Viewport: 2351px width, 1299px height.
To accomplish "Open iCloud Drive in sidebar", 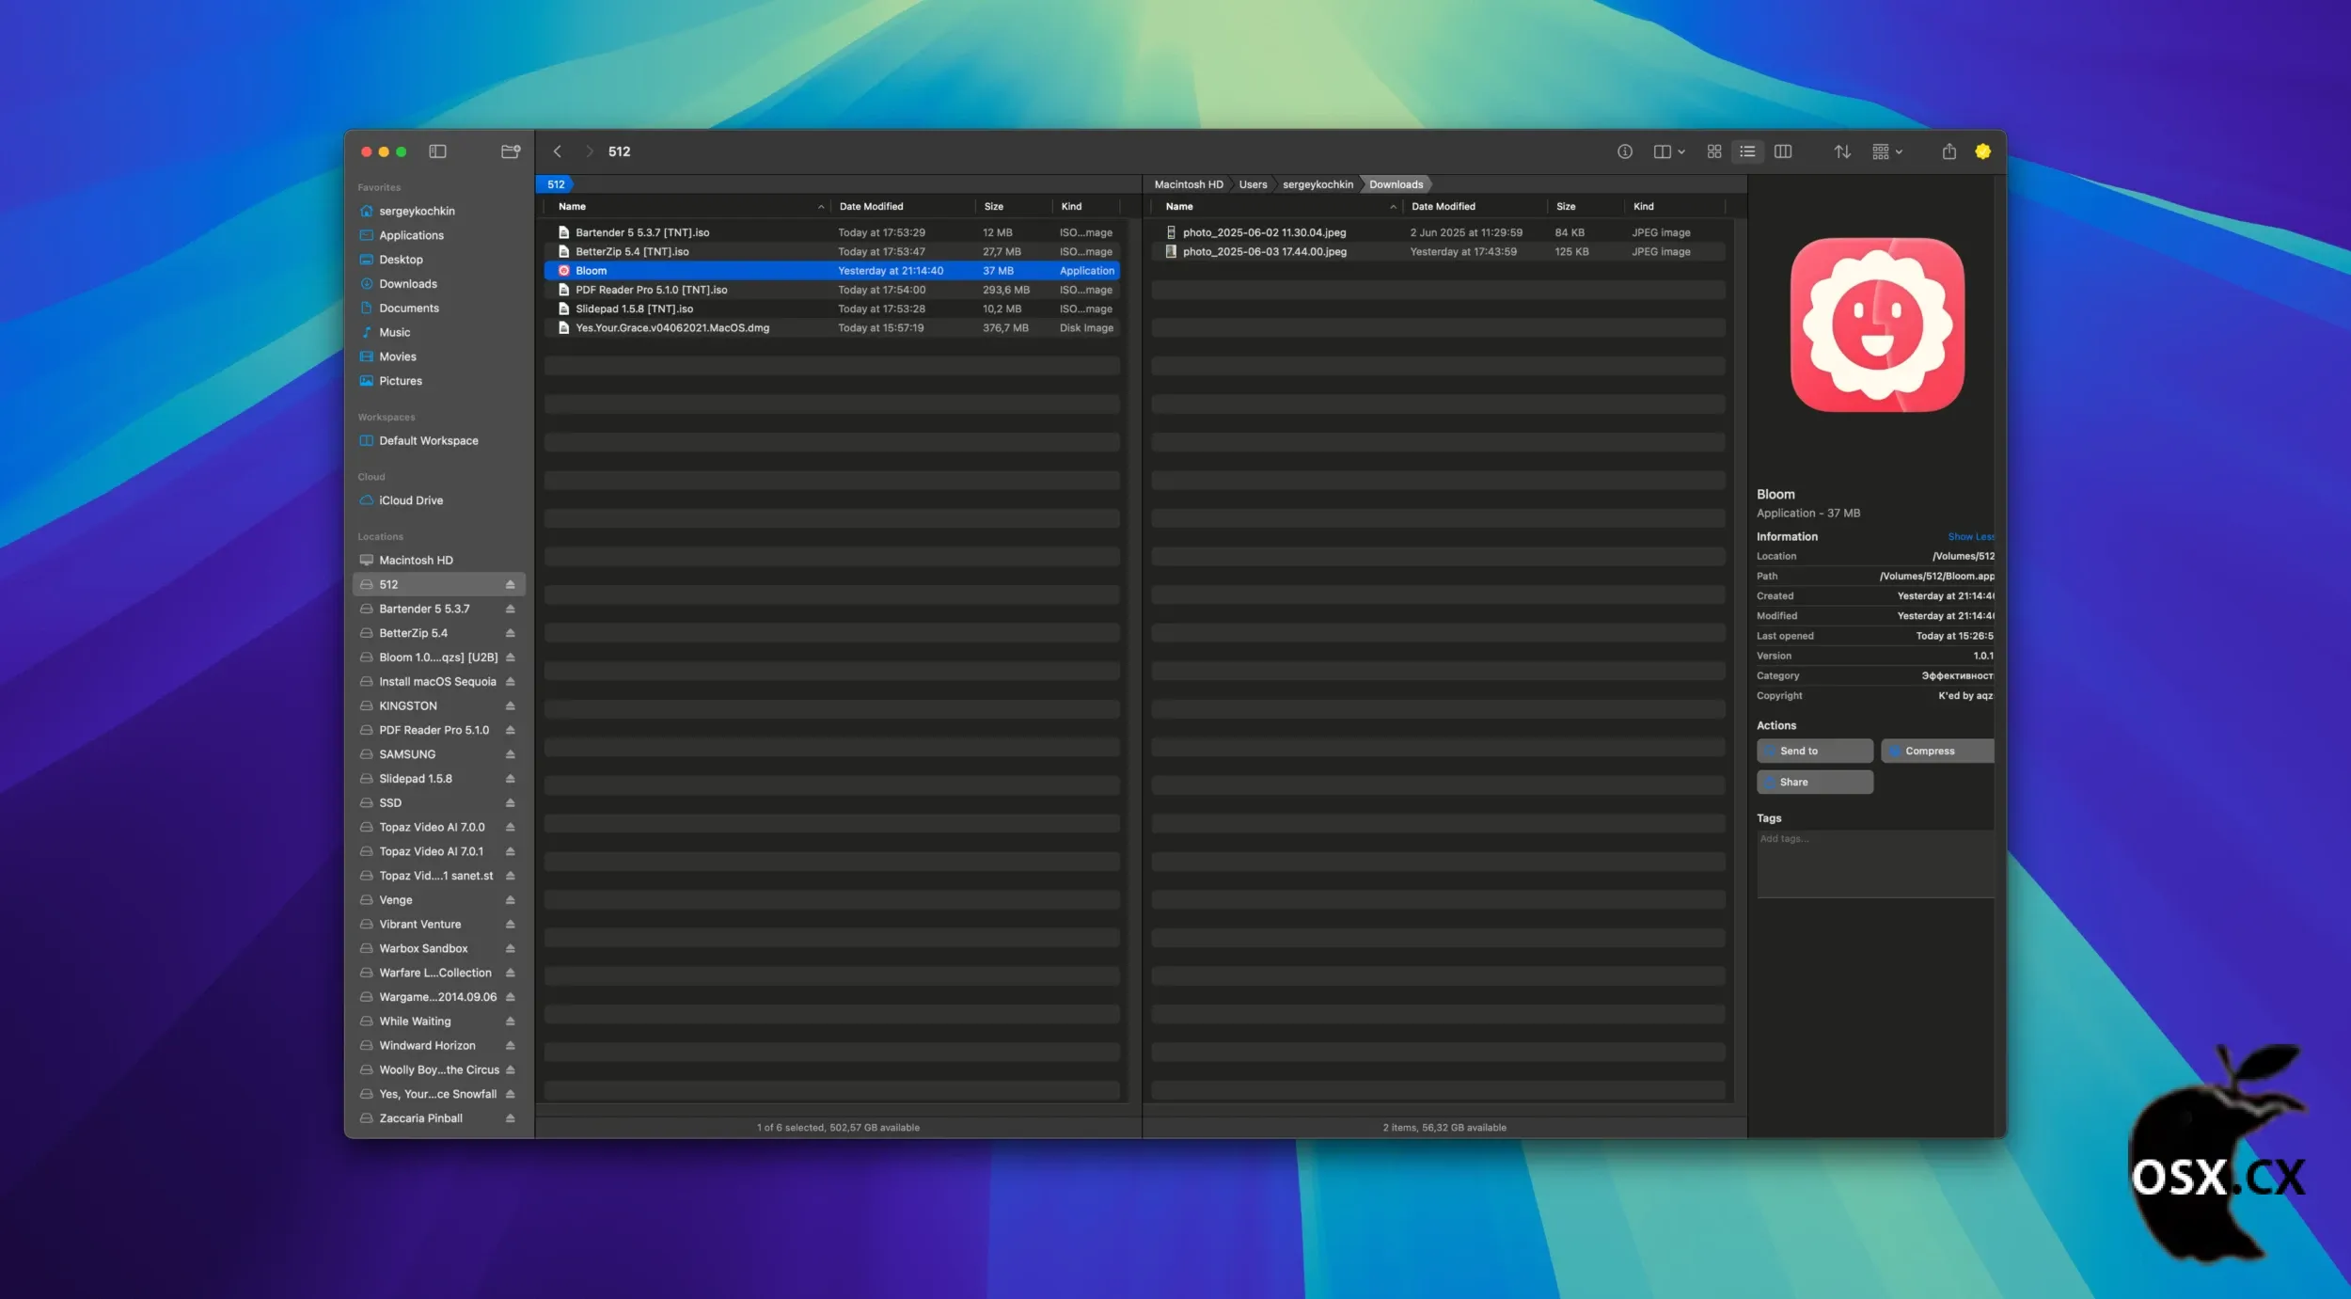I will tap(438, 501).
